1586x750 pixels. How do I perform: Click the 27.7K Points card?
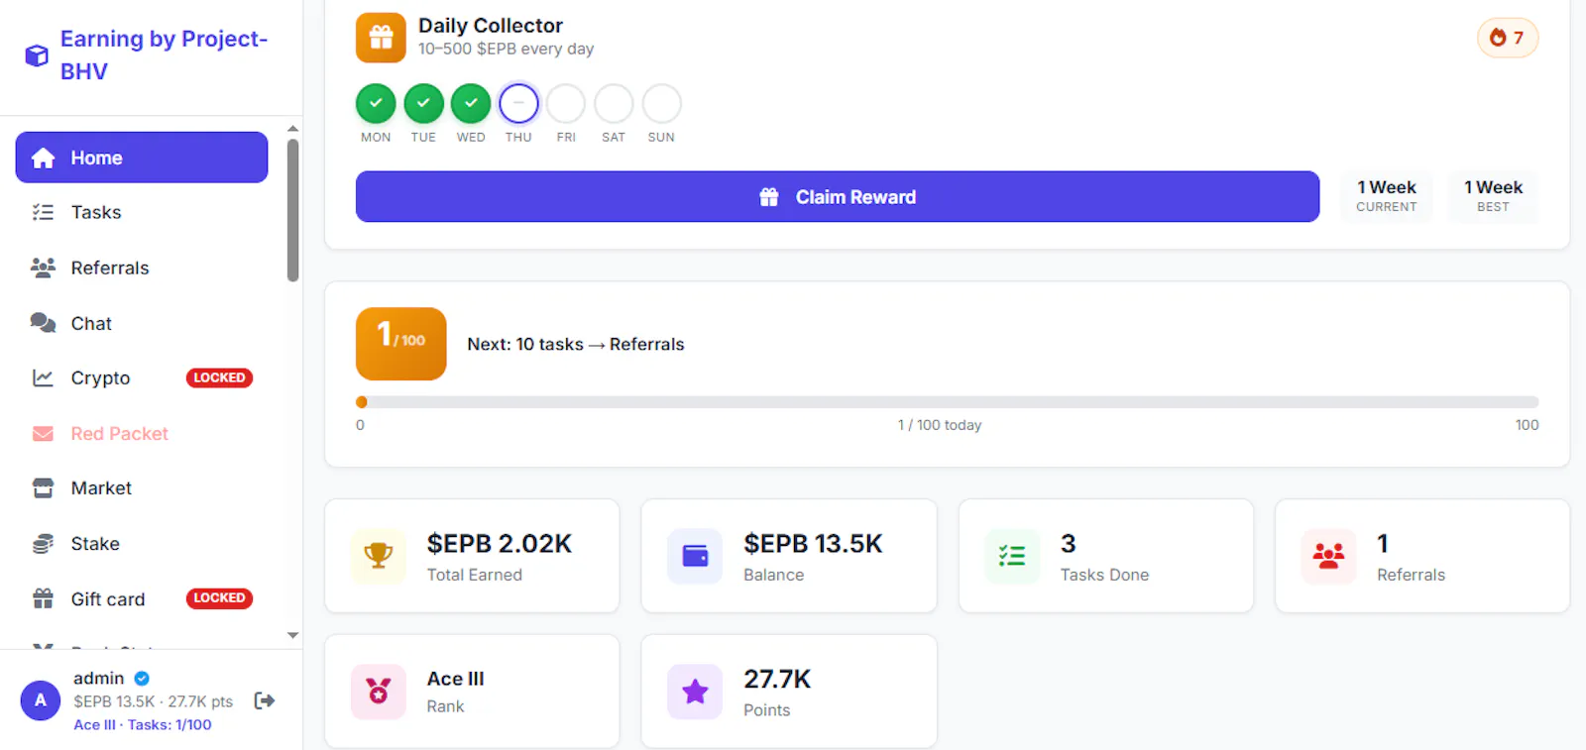click(789, 692)
